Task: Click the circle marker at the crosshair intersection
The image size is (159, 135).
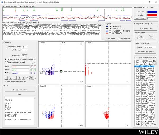Action: coord(61,71)
